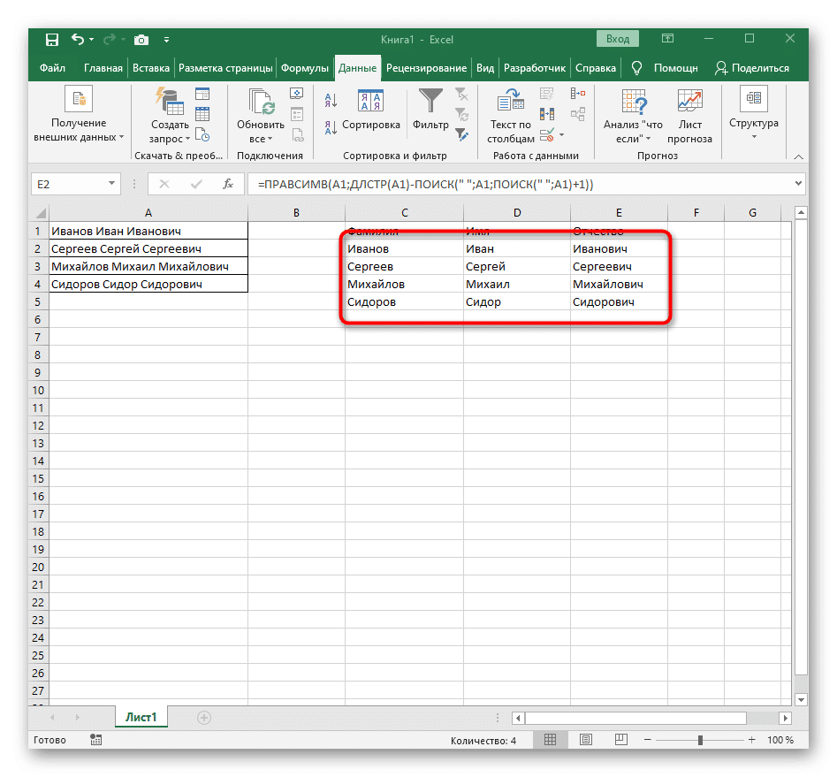Enable Normal view in status bar
The image size is (837, 777).
click(551, 740)
